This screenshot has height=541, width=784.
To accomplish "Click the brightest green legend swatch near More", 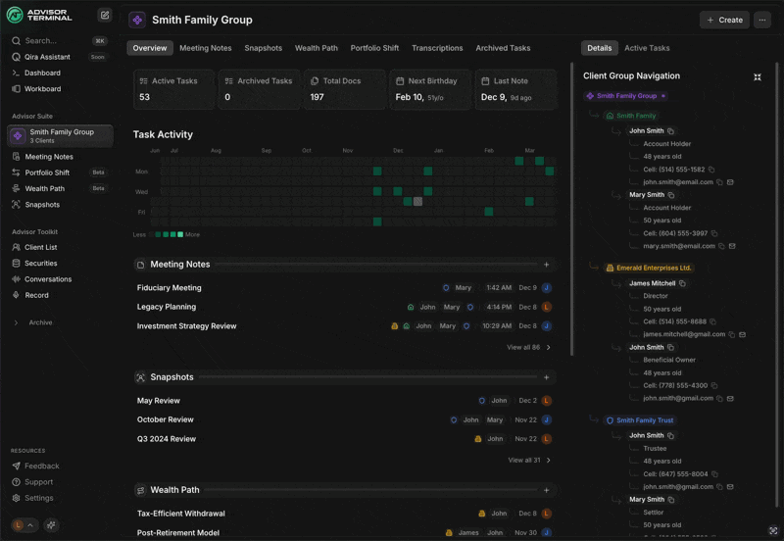I will pyautogui.click(x=180, y=234).
